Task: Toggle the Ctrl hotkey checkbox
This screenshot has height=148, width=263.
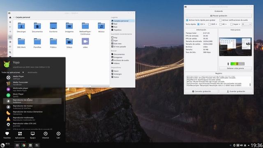Action: (198, 24)
